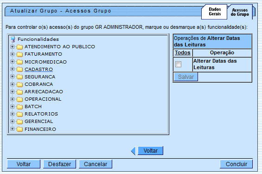Click the SEGURANCA folder icon
The image size is (262, 174).
click(19, 77)
